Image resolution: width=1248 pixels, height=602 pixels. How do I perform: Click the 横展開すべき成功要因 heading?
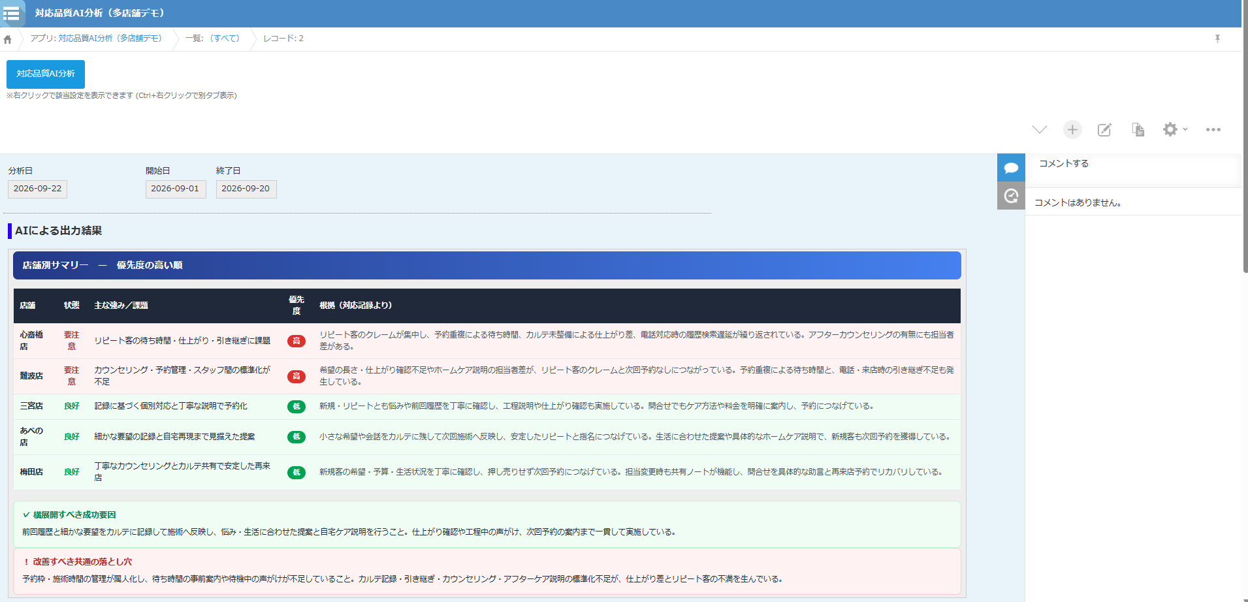74,515
